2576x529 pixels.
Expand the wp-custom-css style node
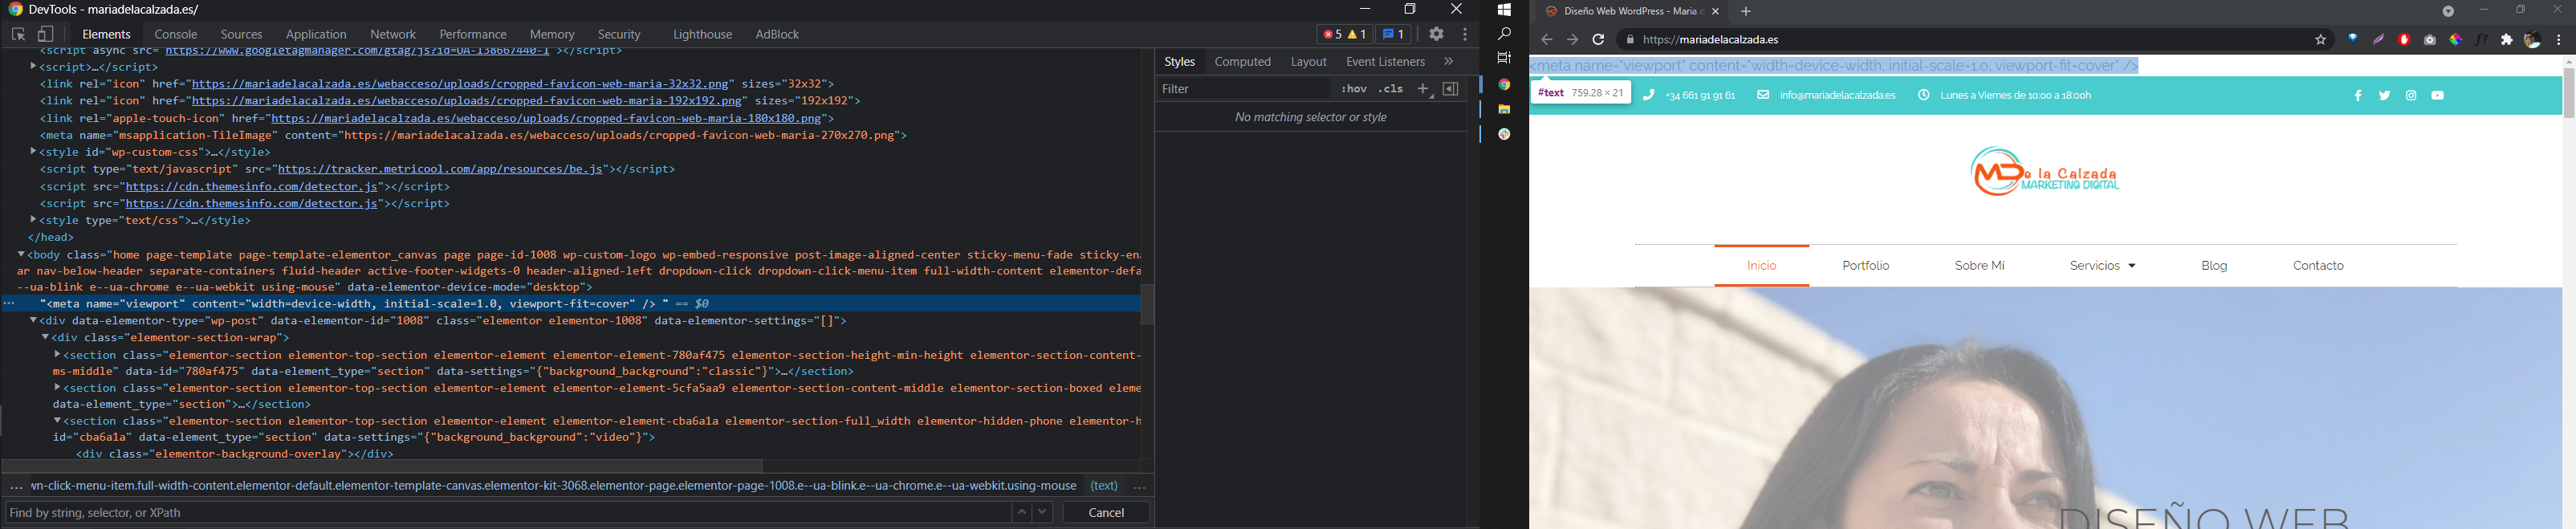[x=33, y=152]
